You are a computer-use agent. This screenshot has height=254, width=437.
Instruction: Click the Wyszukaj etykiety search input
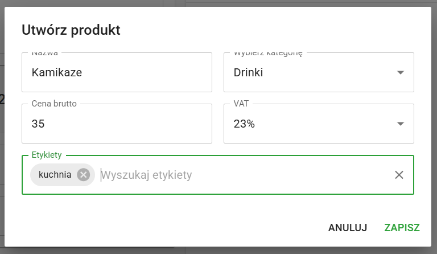click(x=239, y=175)
